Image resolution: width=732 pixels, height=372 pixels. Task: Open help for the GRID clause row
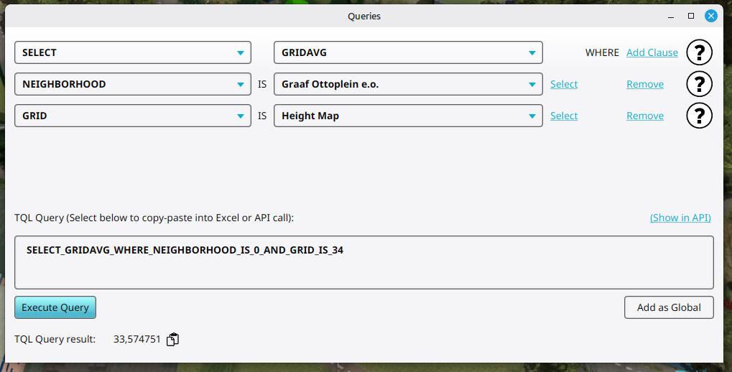(699, 116)
